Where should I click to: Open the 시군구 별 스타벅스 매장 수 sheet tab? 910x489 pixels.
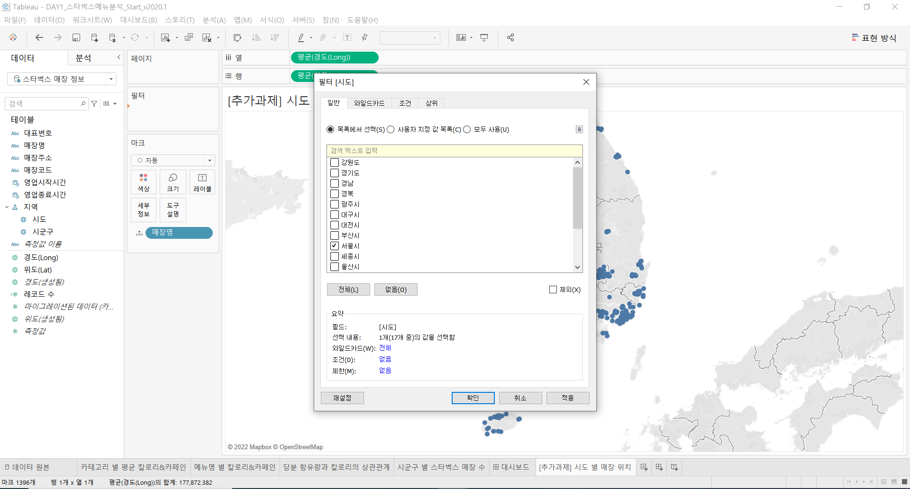[441, 467]
